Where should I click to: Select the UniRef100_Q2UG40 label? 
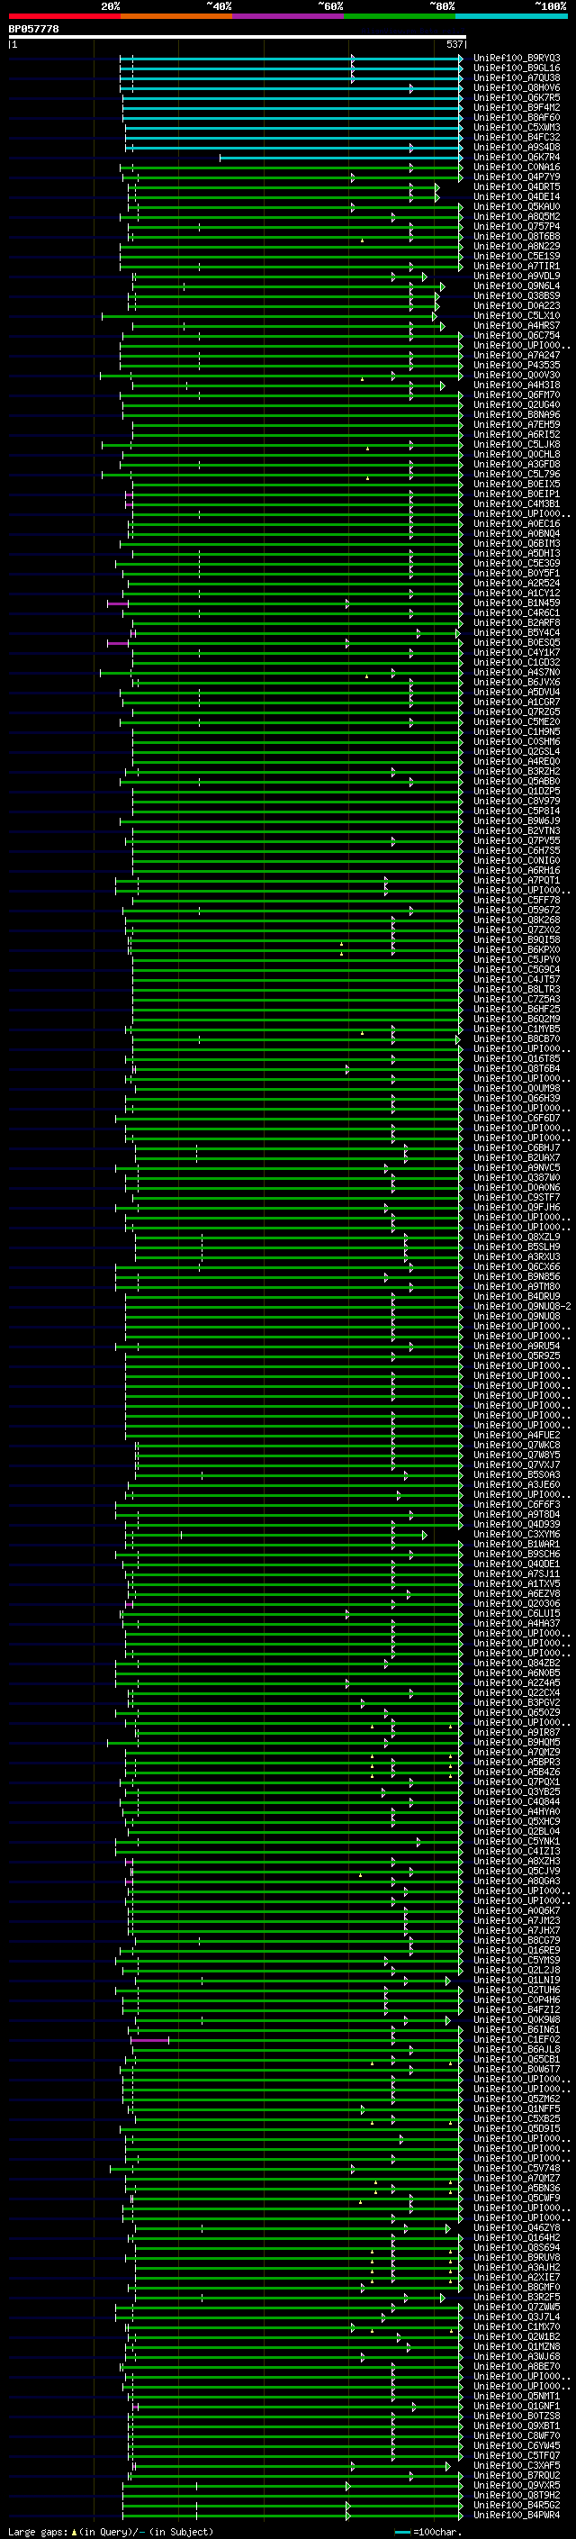pos(517,405)
